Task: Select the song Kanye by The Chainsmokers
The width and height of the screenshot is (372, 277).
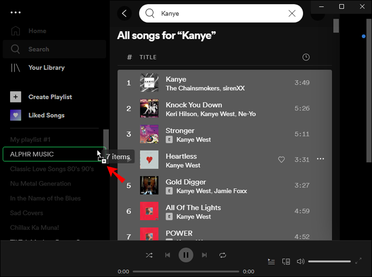Action: click(x=225, y=83)
